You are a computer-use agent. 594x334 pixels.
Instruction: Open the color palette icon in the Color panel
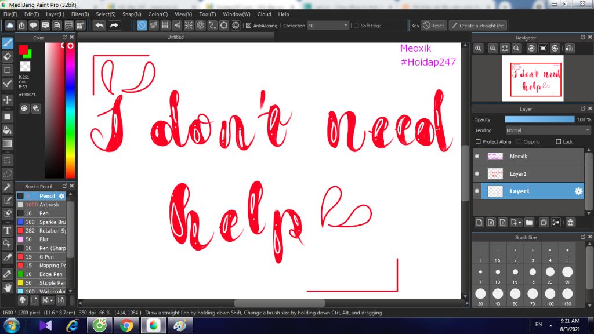click(x=24, y=108)
